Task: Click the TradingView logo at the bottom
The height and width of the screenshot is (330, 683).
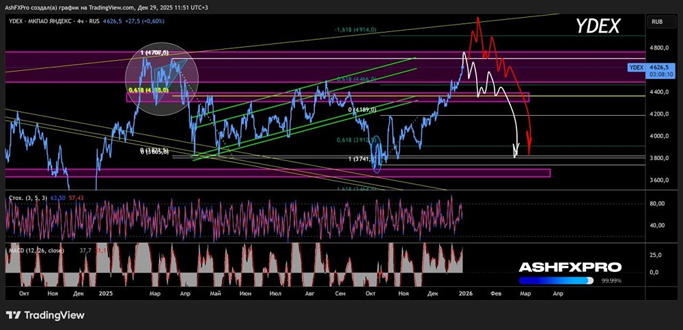Action: [45, 315]
